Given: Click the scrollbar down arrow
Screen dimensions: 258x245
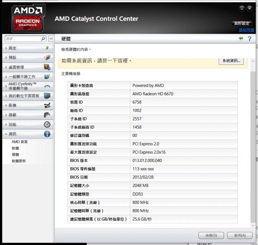Looking at the screenshot, I should coord(253,225).
